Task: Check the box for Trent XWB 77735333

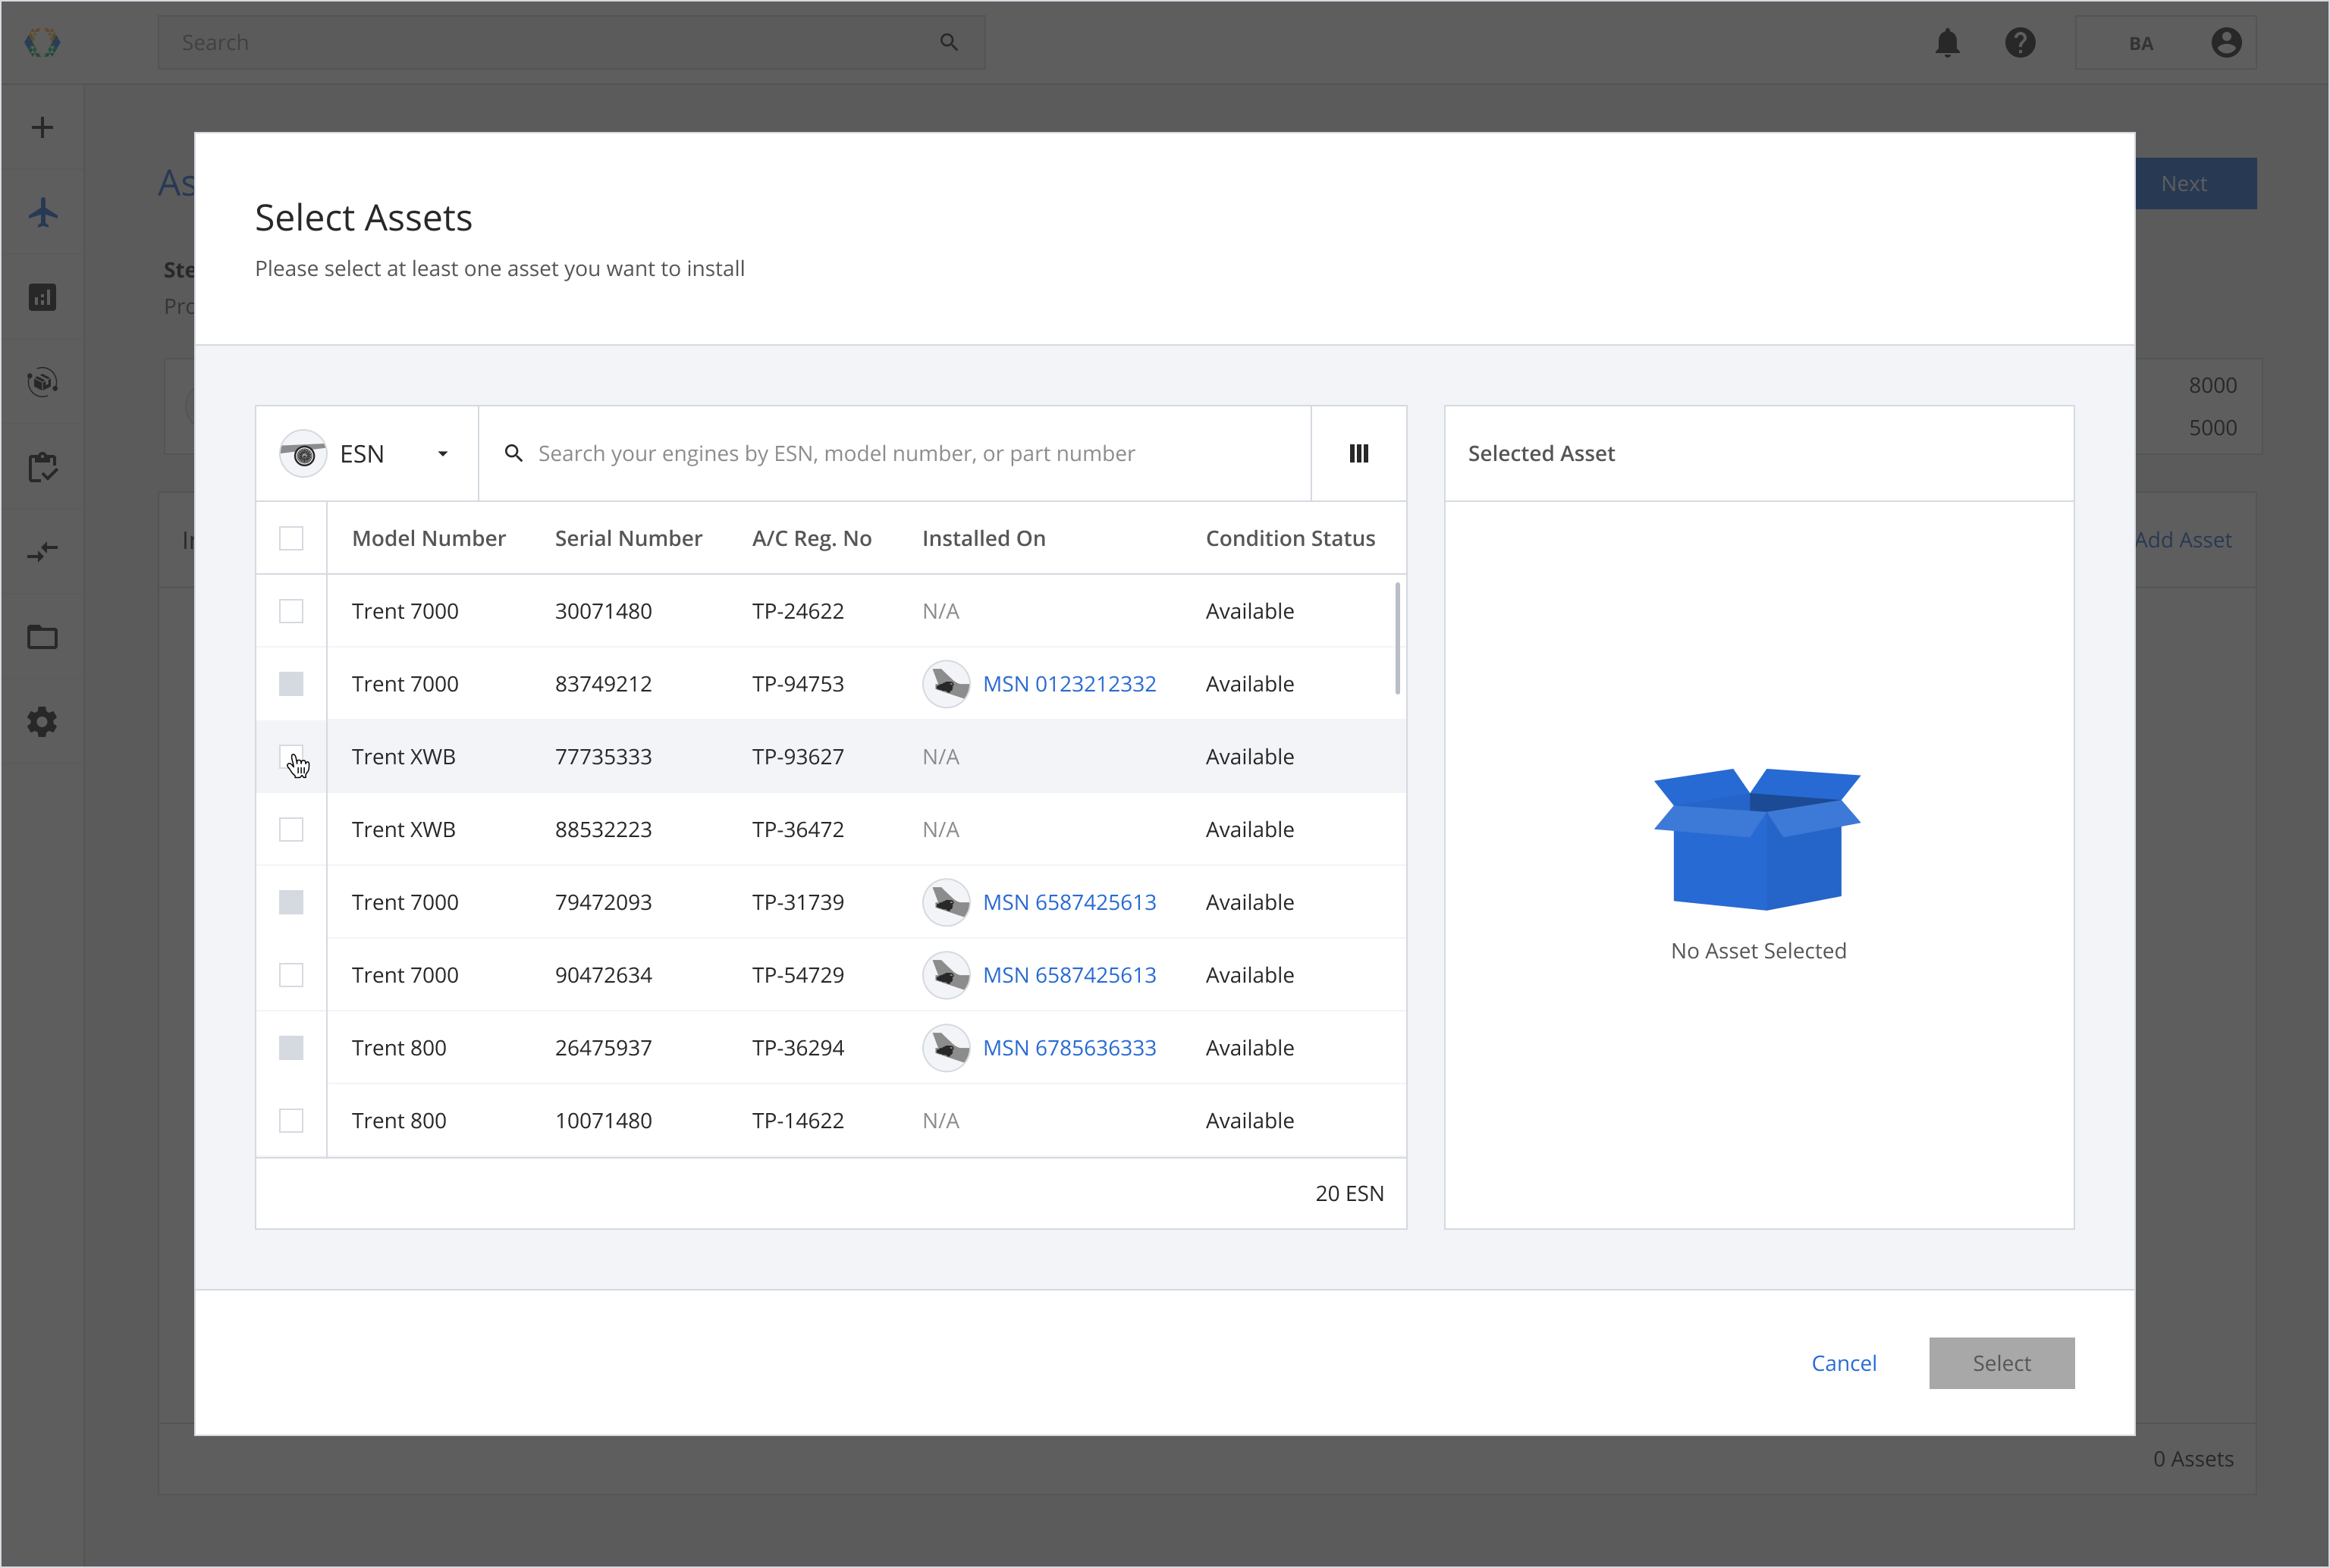Action: point(291,757)
